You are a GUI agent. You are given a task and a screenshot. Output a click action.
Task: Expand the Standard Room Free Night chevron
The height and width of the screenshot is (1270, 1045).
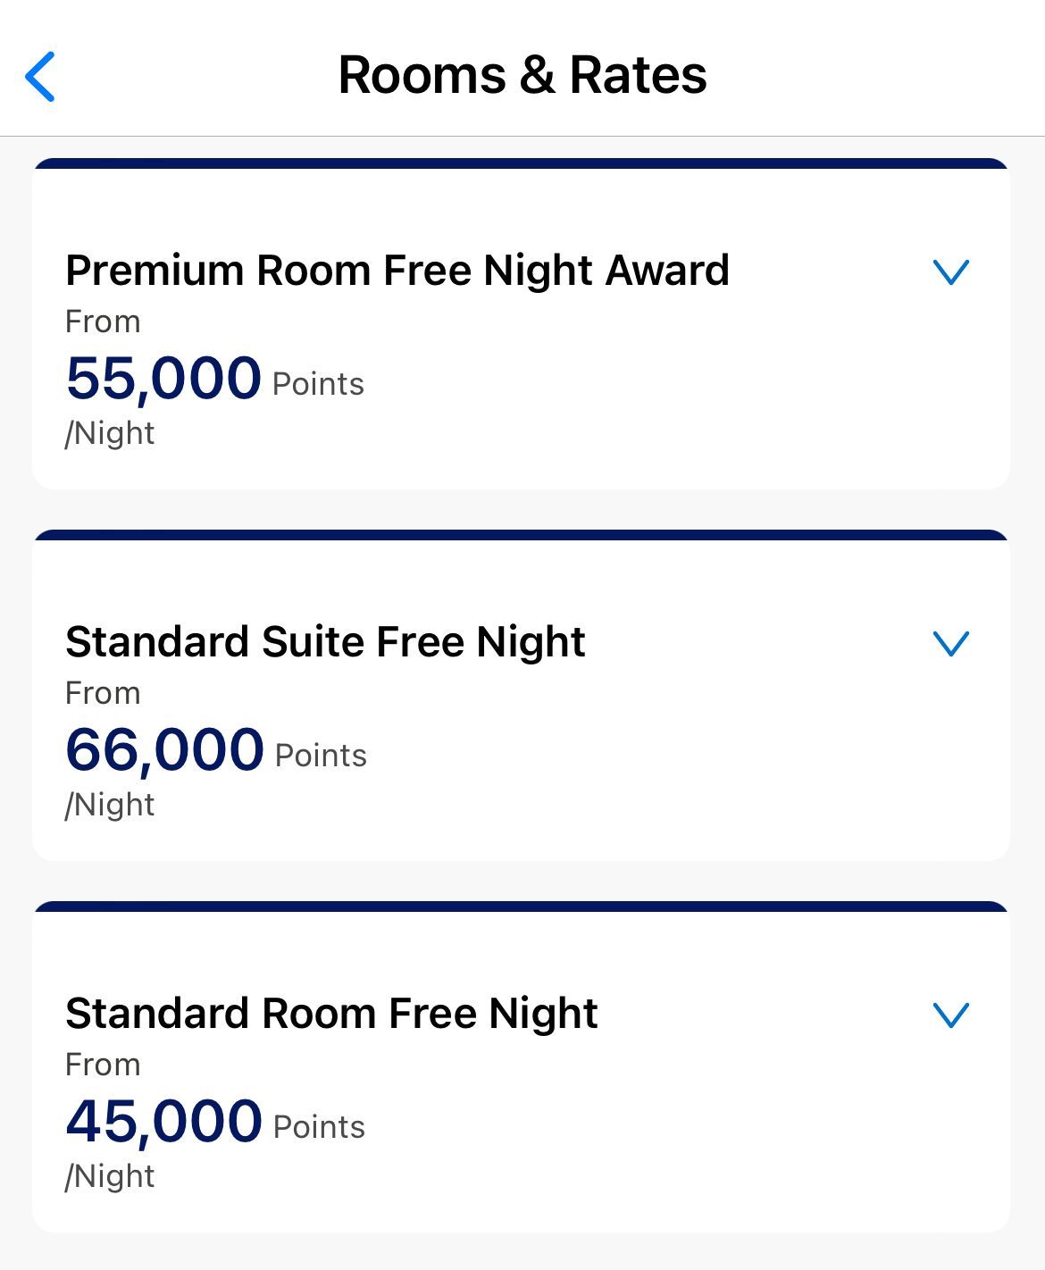pyautogui.click(x=950, y=1015)
